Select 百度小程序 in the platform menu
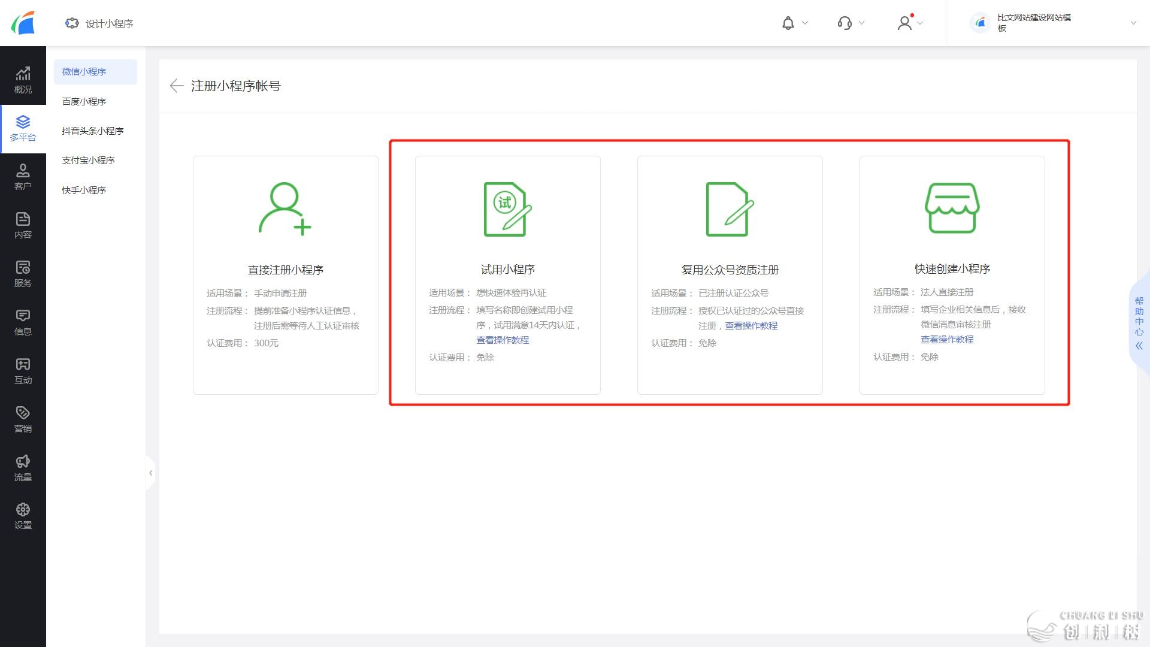 (x=84, y=101)
